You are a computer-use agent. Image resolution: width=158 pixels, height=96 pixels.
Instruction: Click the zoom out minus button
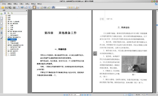144,95
